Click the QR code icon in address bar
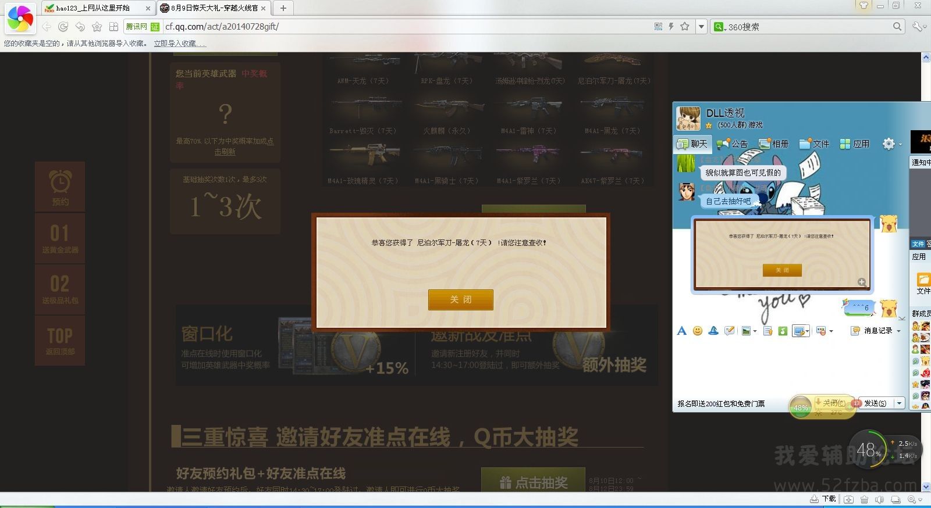Image resolution: width=931 pixels, height=508 pixels. tap(658, 26)
